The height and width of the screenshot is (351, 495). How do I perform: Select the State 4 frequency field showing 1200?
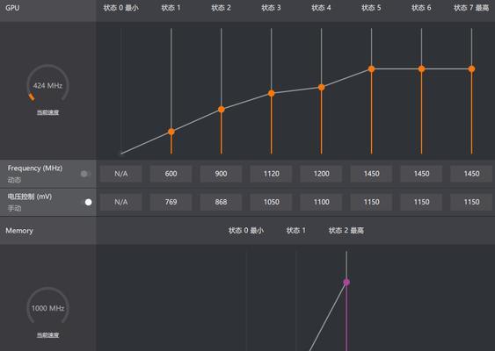[x=322, y=174]
